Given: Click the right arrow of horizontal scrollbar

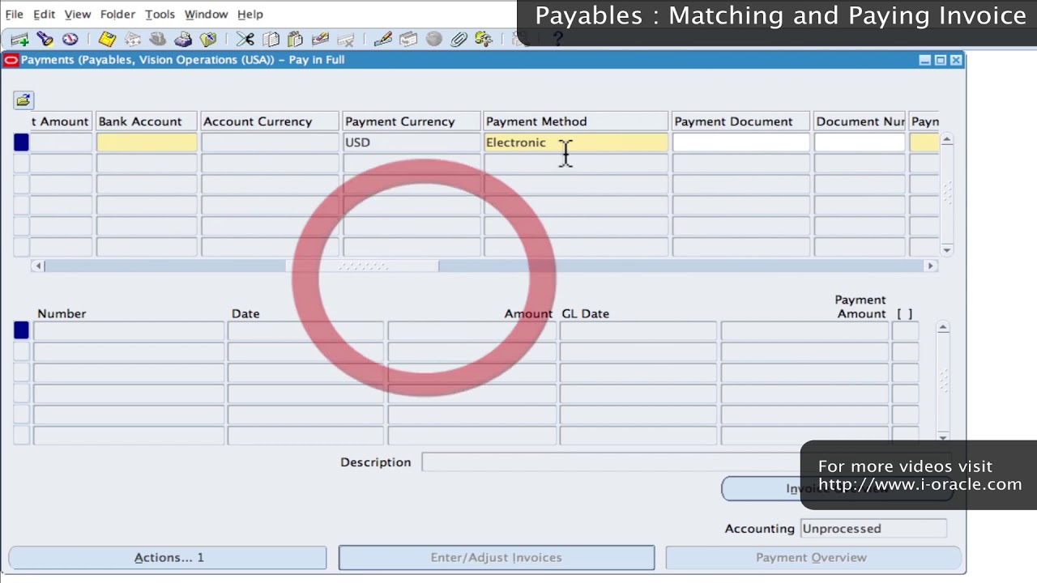Looking at the screenshot, I should (931, 266).
